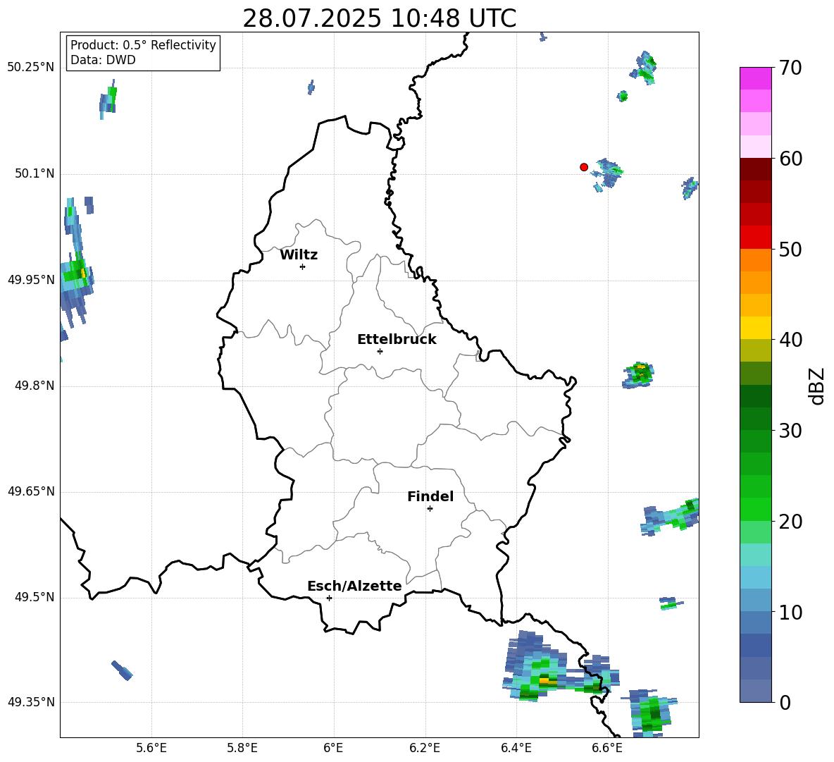Click the 20 dBZ colorbar tick label
The image size is (834, 762).
790,522
